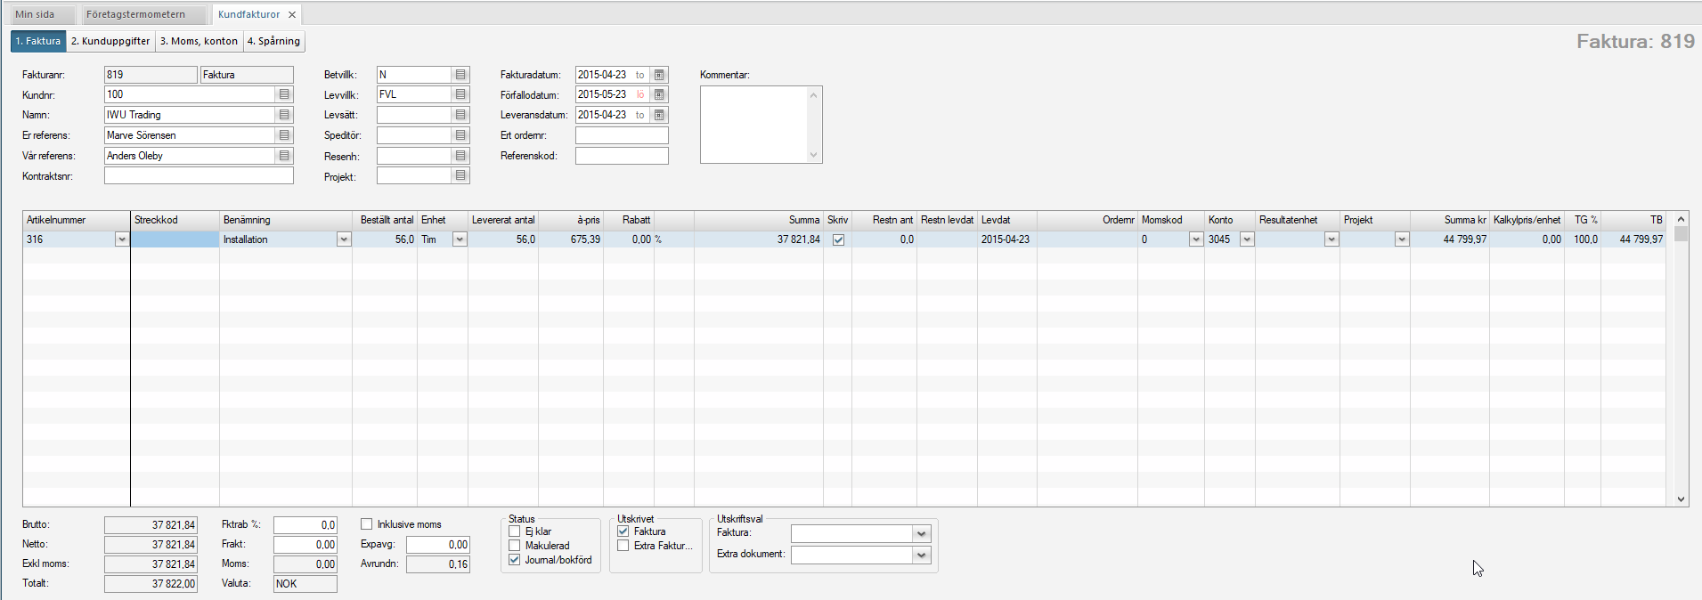This screenshot has height=600, width=1702.
Task: Open the 3. Moms, konton tab
Action: 199,41
